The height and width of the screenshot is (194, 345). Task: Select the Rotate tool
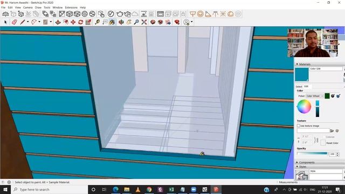pyautogui.click(x=80, y=22)
